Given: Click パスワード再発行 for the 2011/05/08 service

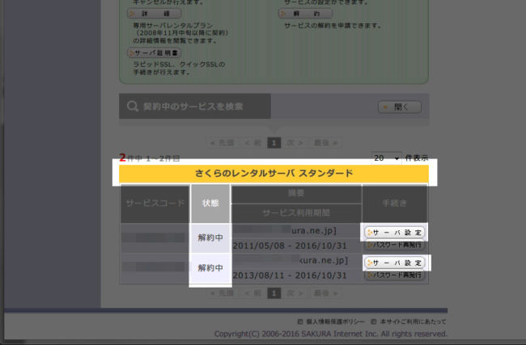Looking at the screenshot, I should click(395, 245).
